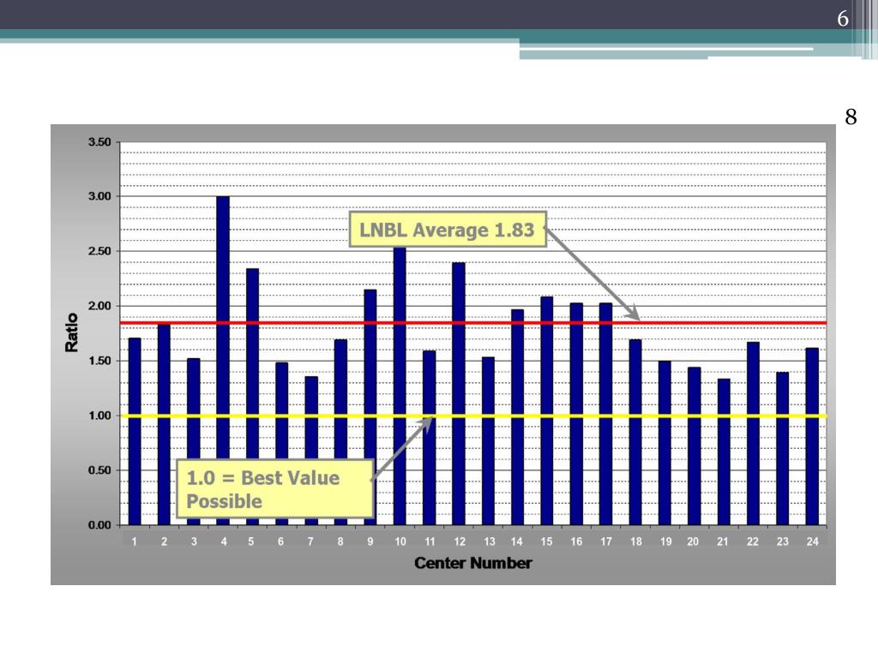Click the 0.00 y-axis label
Viewport: 878px width, 658px height.
[99, 525]
